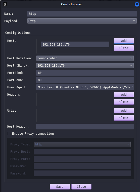Open the Payload dropdown
Screen dimensions: 140x192
point(82,21)
